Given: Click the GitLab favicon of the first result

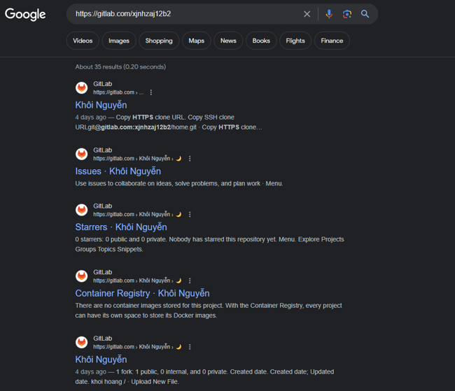Looking at the screenshot, I should click(x=81, y=87).
